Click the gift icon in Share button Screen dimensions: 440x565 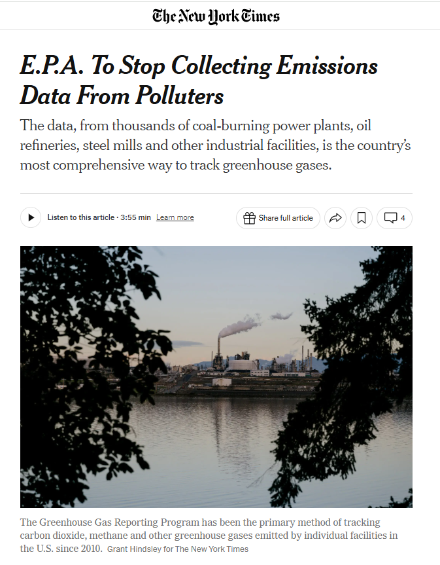point(249,218)
